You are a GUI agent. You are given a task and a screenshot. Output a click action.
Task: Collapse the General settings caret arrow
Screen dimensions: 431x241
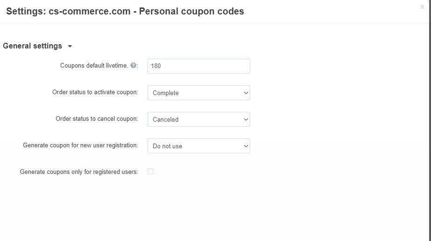coord(70,46)
